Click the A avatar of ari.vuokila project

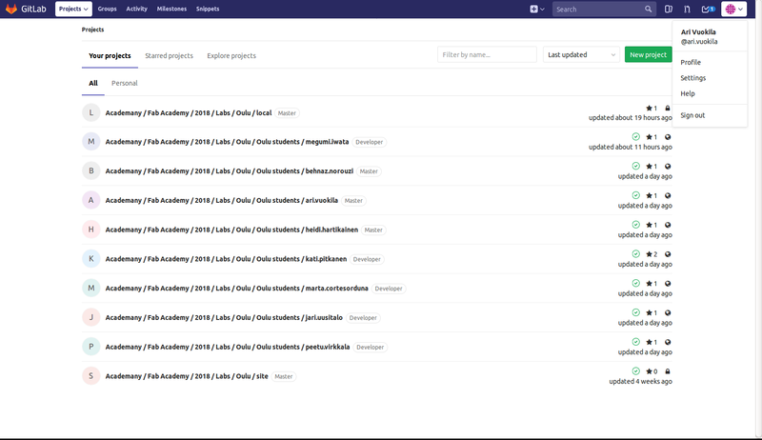[x=90, y=200]
